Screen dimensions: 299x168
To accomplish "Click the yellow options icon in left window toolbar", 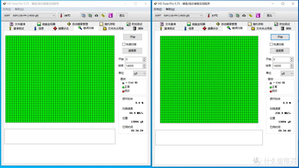I will [103, 15].
